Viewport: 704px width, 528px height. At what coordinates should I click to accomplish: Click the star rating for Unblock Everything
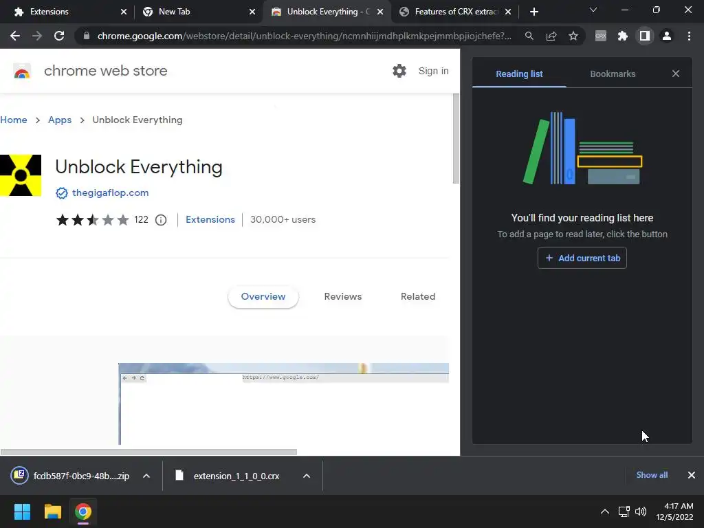[92, 219]
